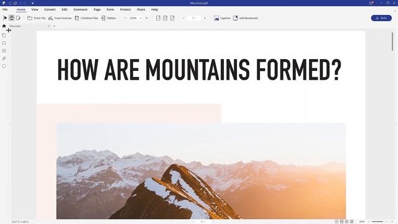Switch to the Home tab
Viewport: 398px width, 224px height.
point(21,9)
